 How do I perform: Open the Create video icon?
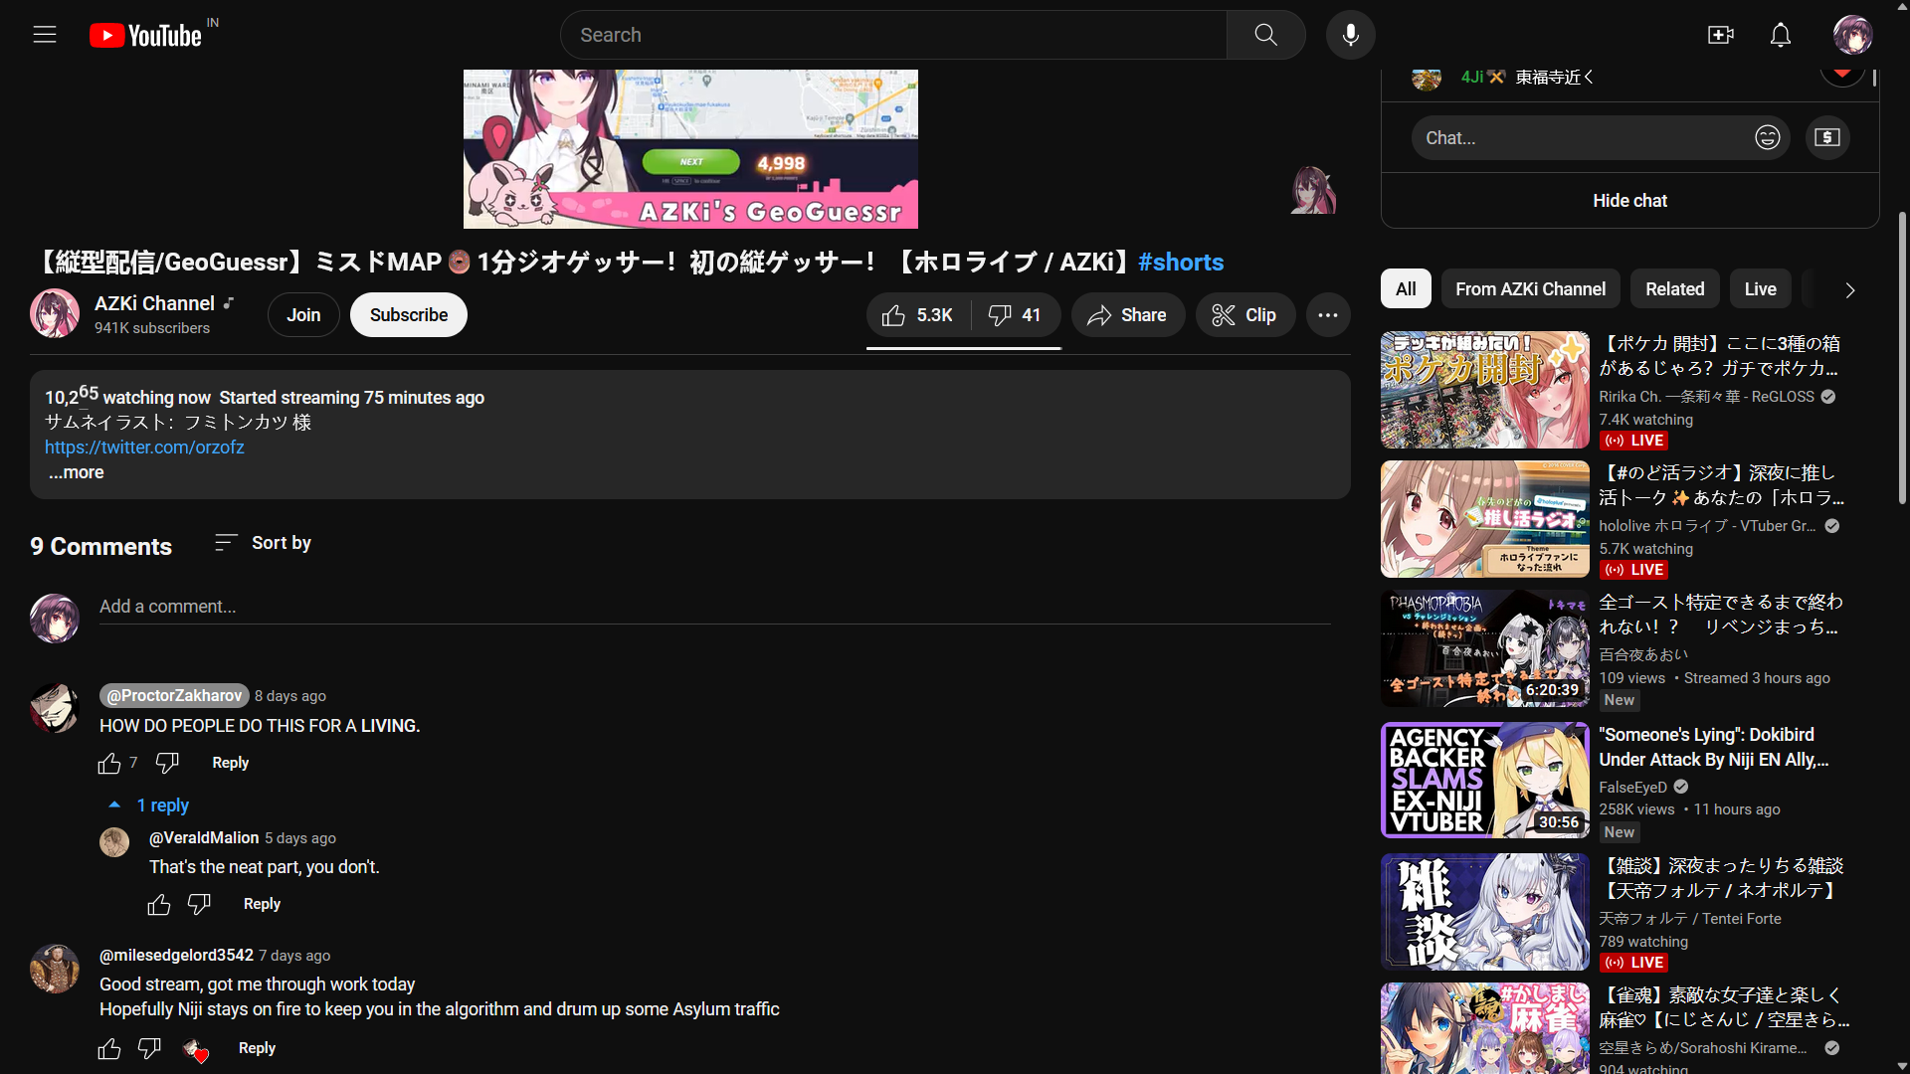point(1720,35)
